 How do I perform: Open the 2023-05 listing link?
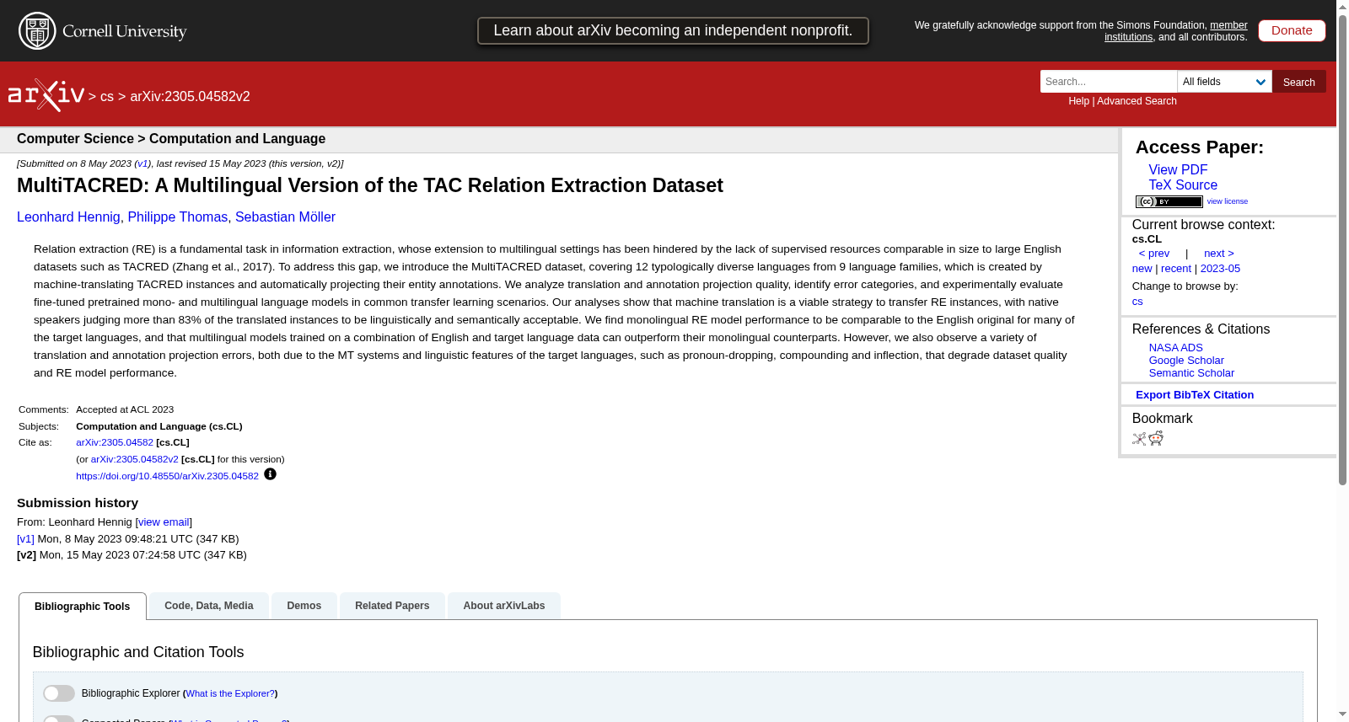[1220, 269]
